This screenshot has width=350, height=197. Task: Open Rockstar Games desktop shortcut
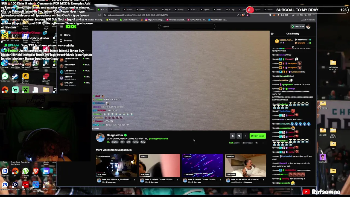tap(25, 78)
